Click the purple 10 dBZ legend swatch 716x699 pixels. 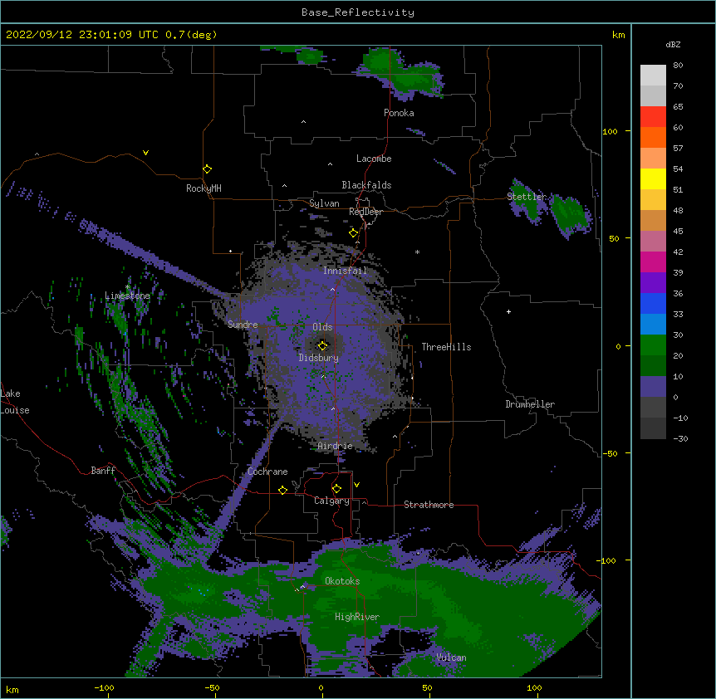[653, 387]
